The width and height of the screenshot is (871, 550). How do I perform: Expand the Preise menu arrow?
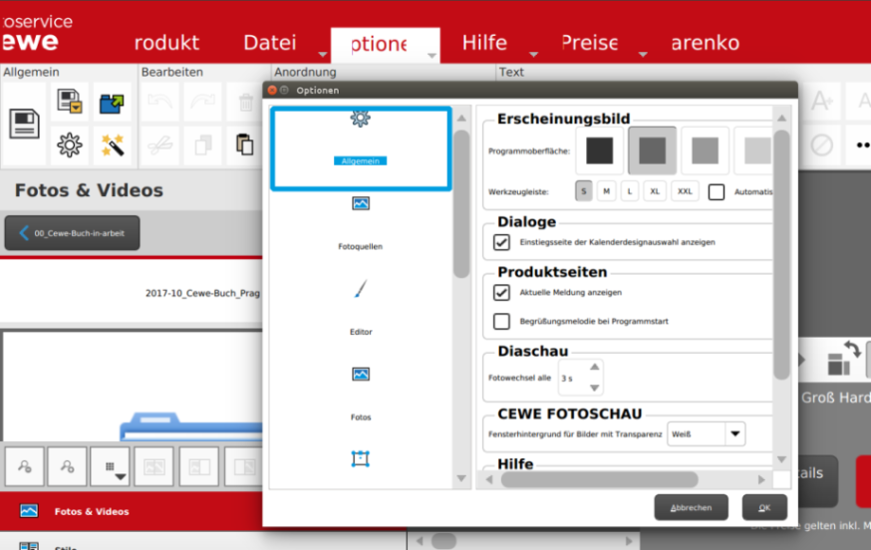pos(643,55)
